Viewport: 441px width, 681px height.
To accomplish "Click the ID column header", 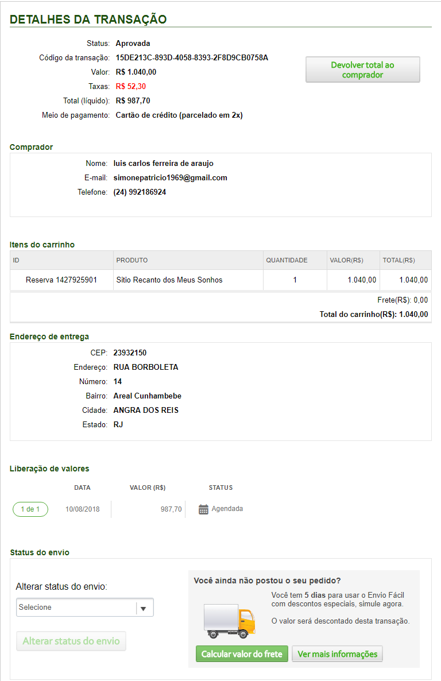I will pos(17,260).
